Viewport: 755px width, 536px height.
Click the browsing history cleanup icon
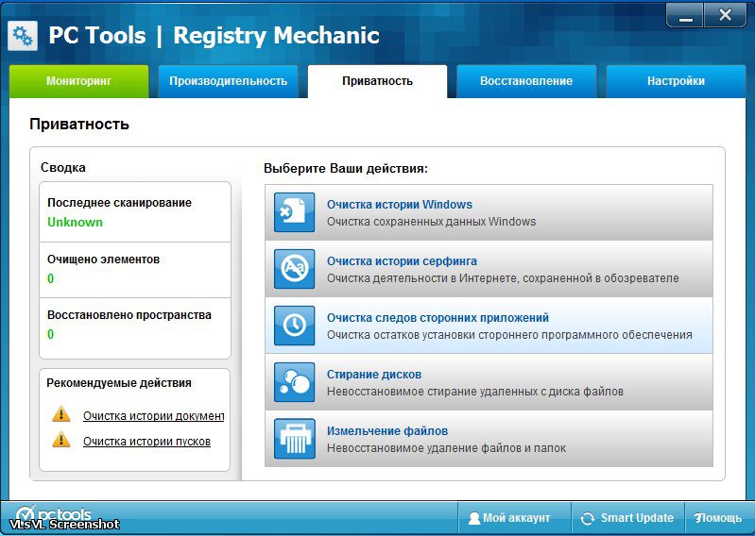[294, 269]
